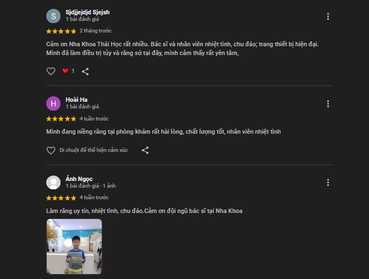This screenshot has width=369, height=279.
Task: Share Hoài Ha's braces review
Action: [145, 150]
